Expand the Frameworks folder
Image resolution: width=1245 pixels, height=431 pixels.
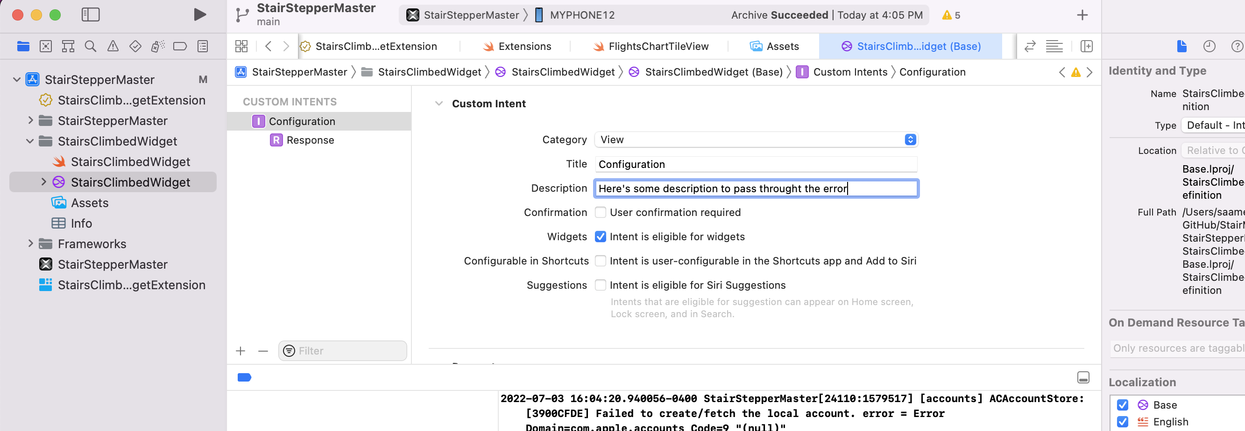click(x=30, y=243)
